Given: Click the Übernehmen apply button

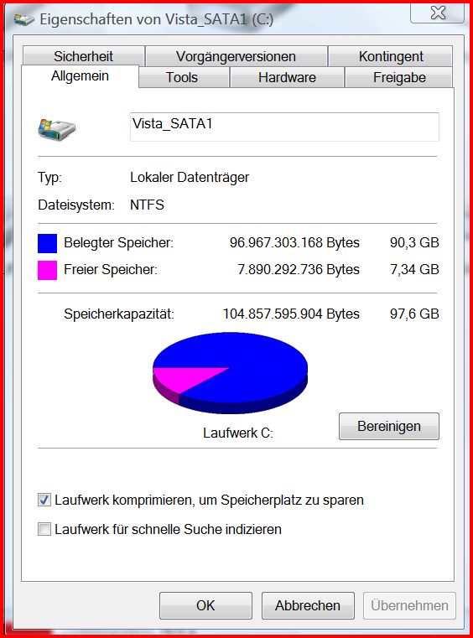Looking at the screenshot, I should pyautogui.click(x=409, y=605).
